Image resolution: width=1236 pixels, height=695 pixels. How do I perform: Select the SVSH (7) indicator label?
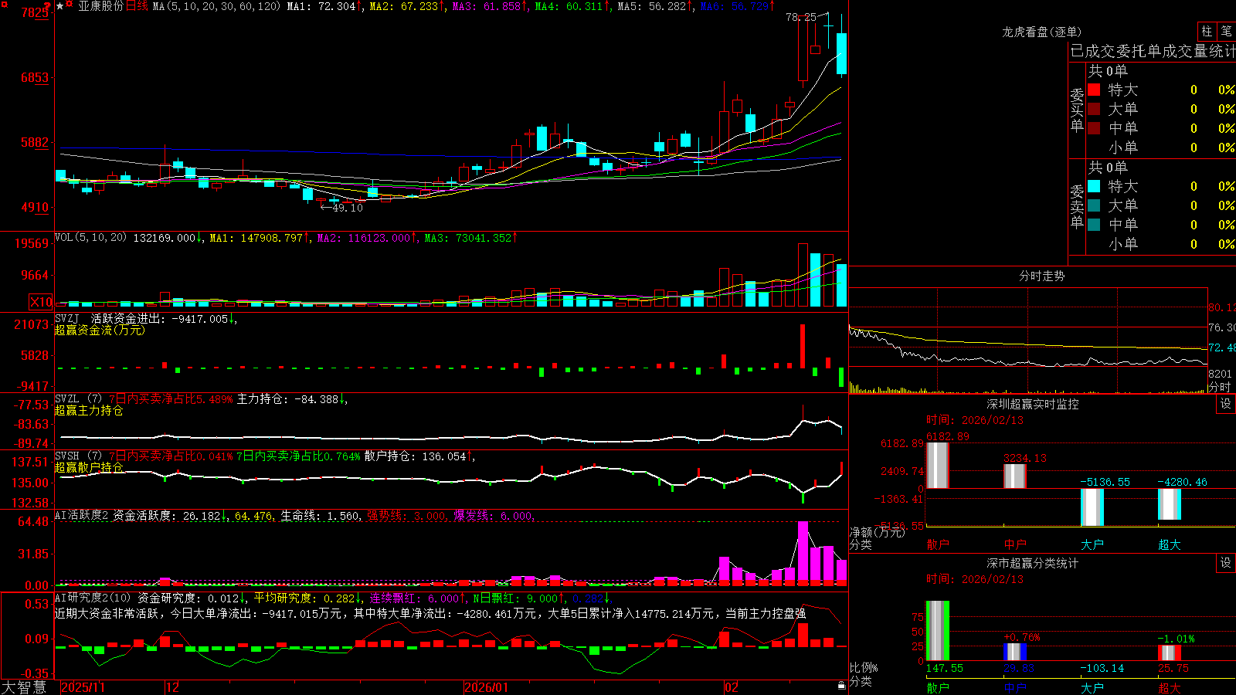pyautogui.click(x=78, y=456)
